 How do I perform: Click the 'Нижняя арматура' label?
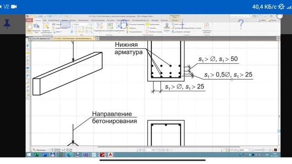[x=128, y=48]
